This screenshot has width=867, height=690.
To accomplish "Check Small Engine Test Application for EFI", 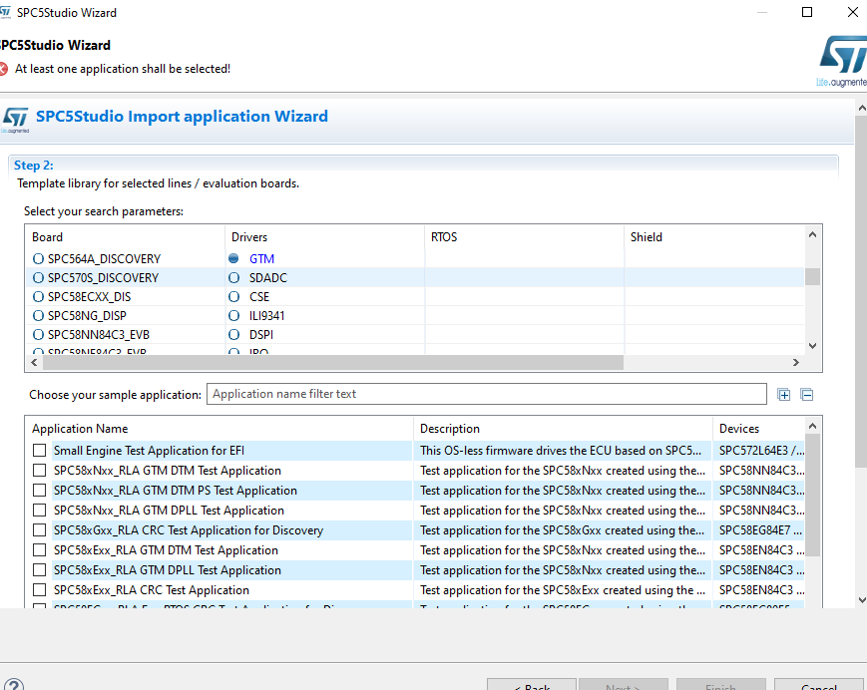I will pos(39,451).
